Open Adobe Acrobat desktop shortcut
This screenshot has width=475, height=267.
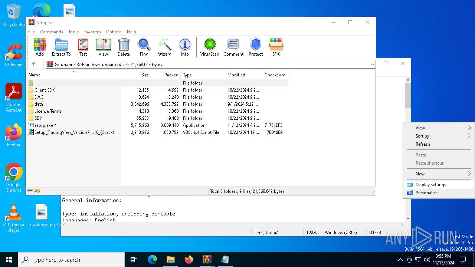coord(14,98)
